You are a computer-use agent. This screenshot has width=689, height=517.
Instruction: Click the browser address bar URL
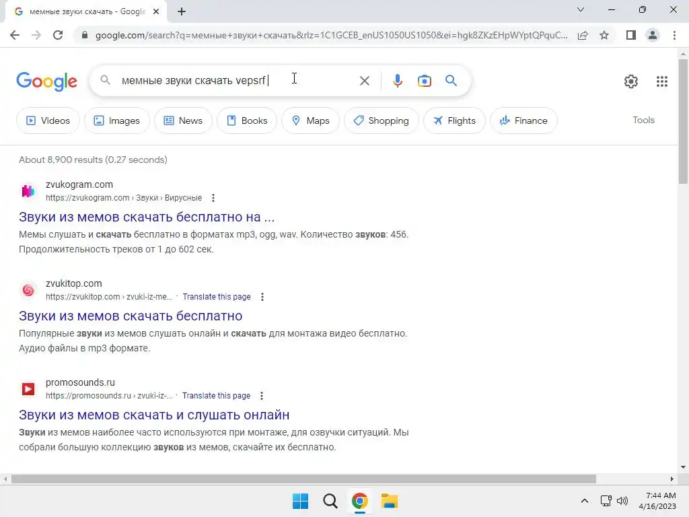(331, 35)
